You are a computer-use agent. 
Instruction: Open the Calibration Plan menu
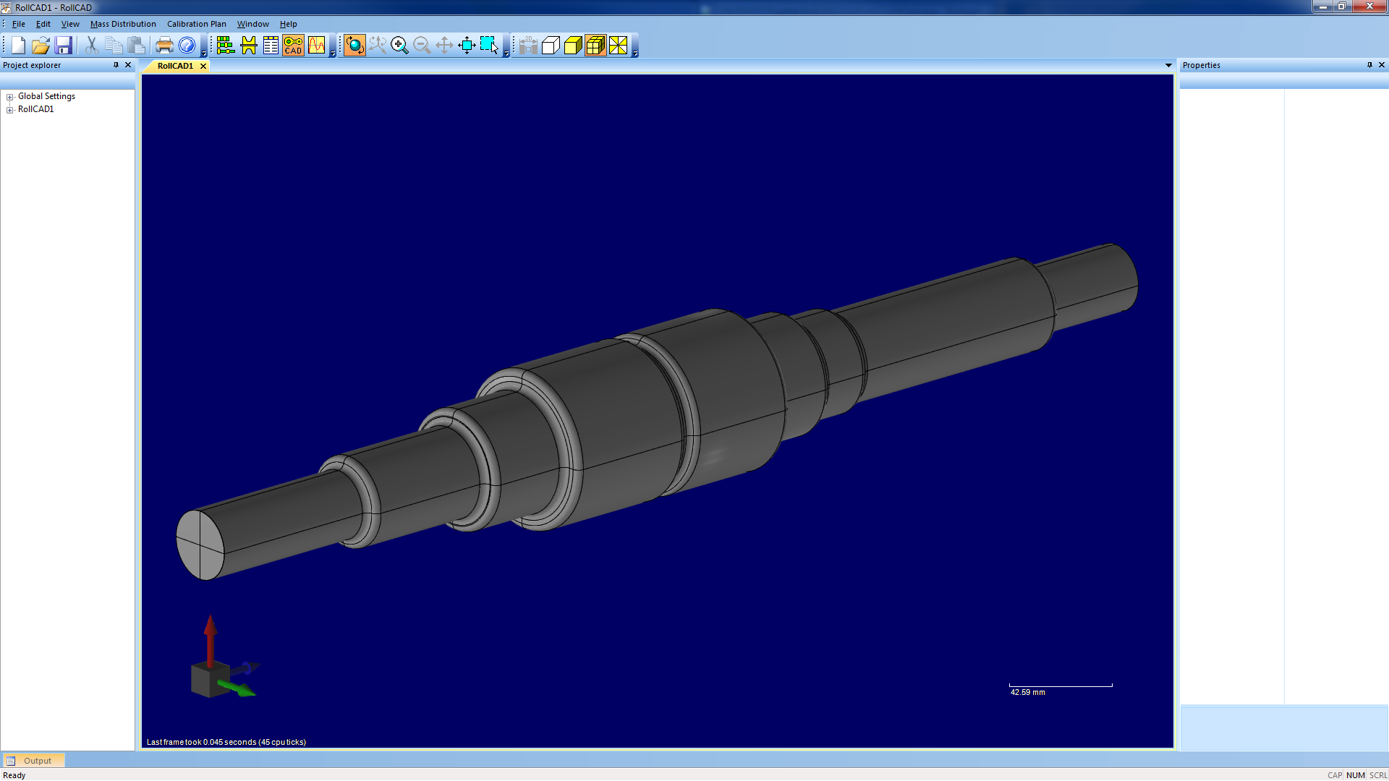tap(197, 24)
